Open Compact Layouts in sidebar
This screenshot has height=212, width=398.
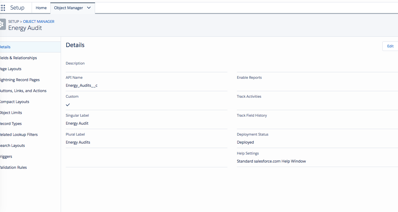15,102
